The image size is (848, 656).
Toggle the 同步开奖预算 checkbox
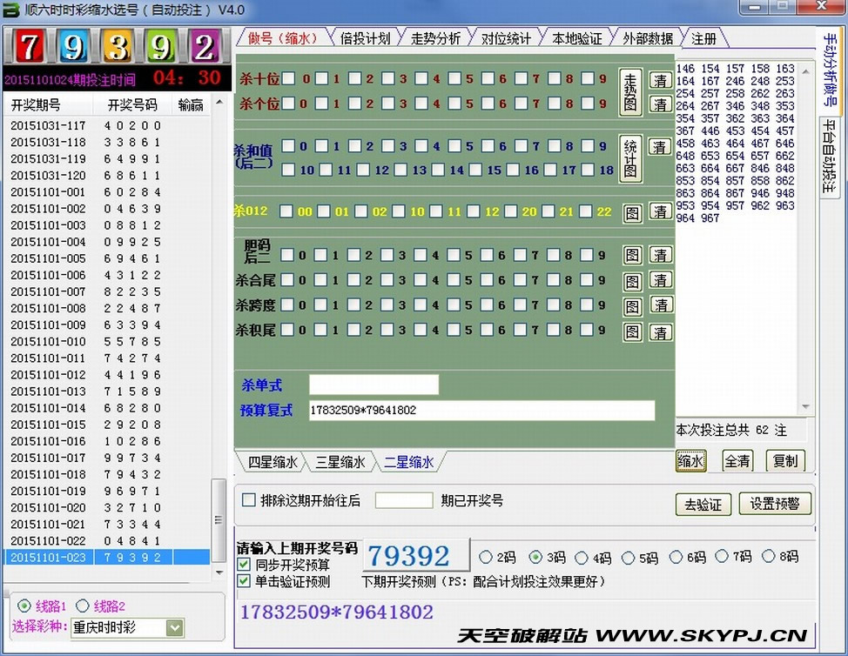pos(245,565)
